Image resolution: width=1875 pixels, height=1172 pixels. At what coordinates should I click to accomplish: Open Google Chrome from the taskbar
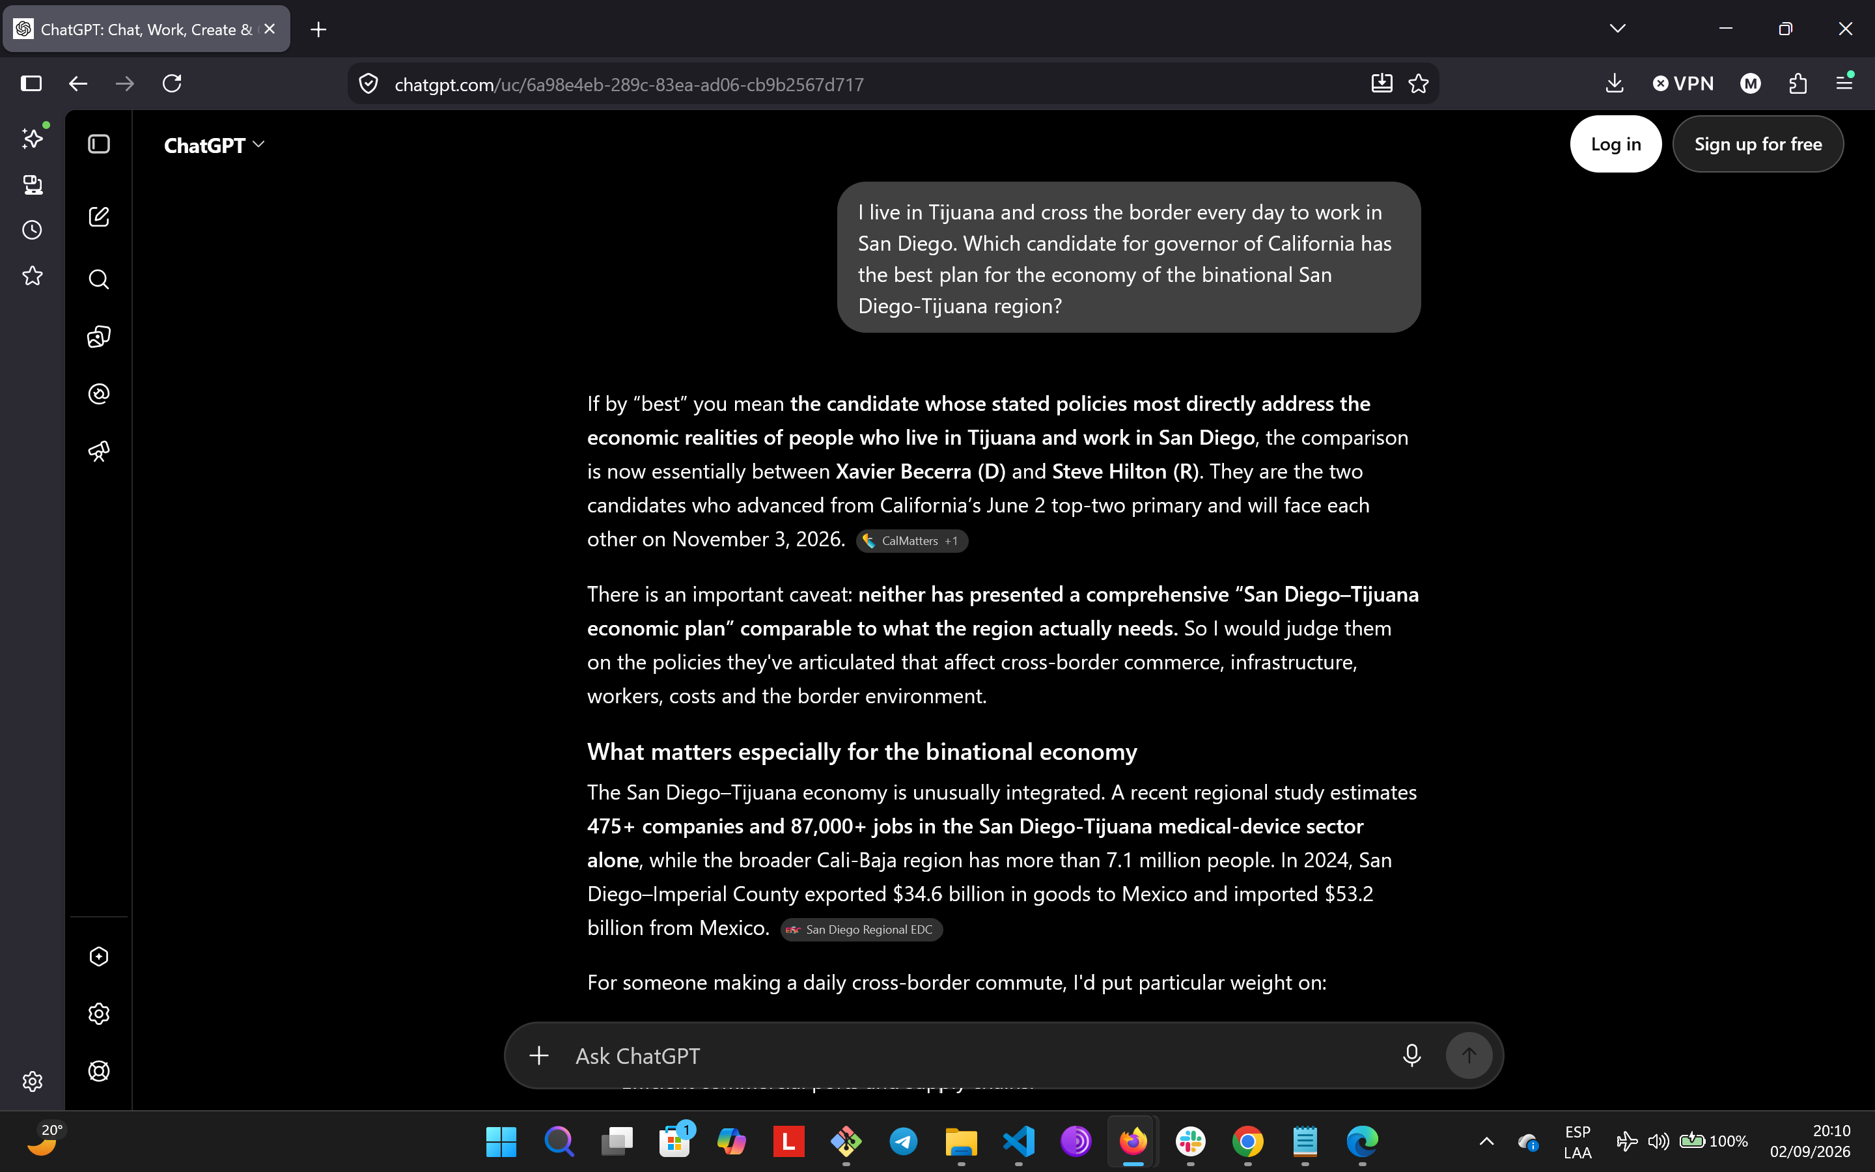[1248, 1142]
